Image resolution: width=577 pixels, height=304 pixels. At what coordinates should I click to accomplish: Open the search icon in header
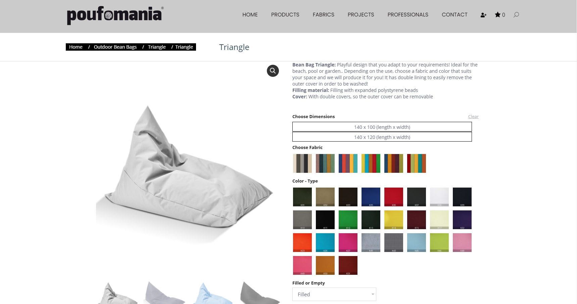point(516,14)
